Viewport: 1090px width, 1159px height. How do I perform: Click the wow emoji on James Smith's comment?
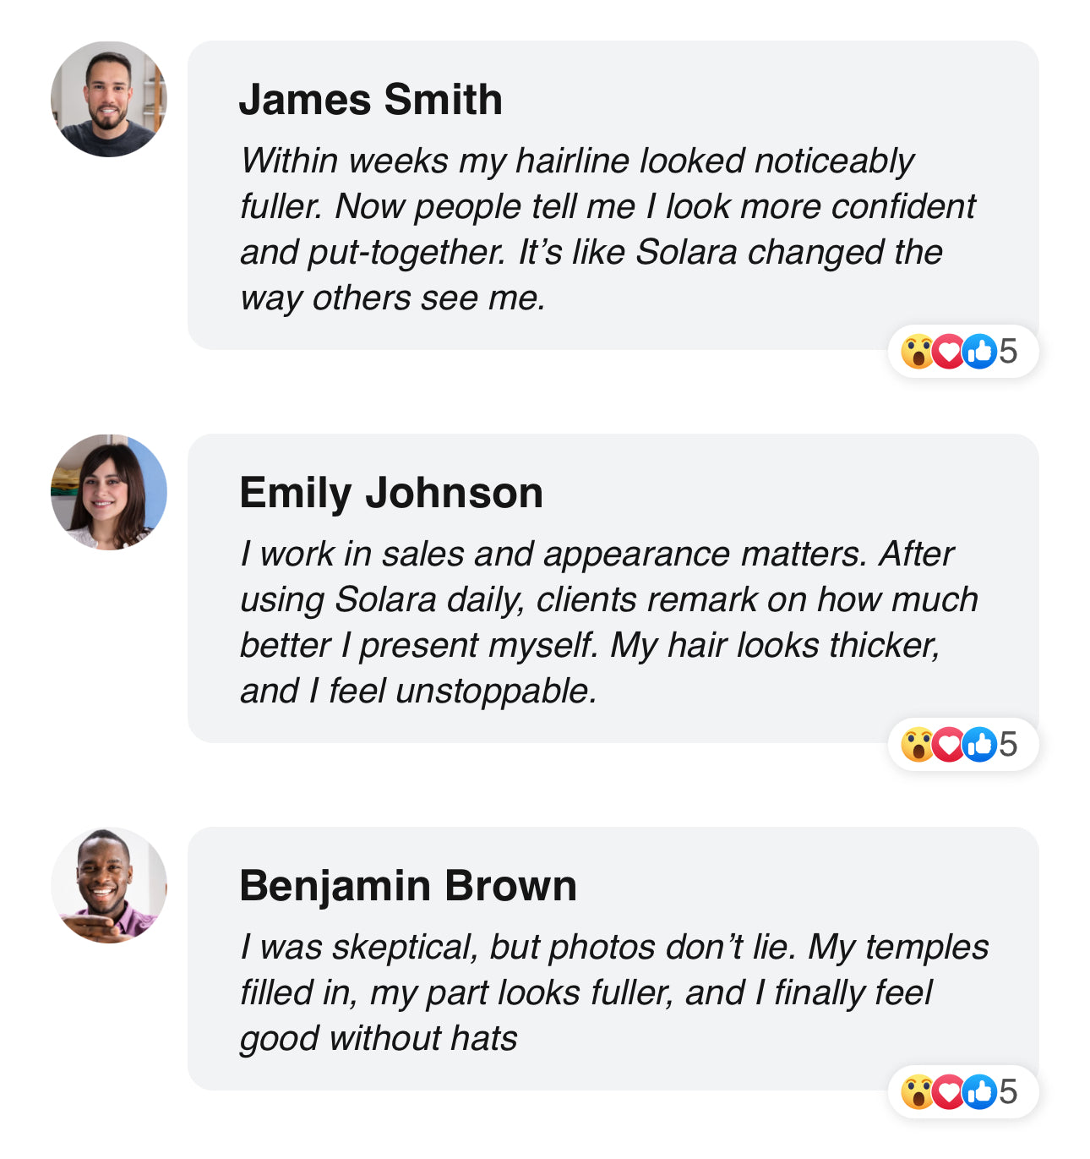point(916,352)
